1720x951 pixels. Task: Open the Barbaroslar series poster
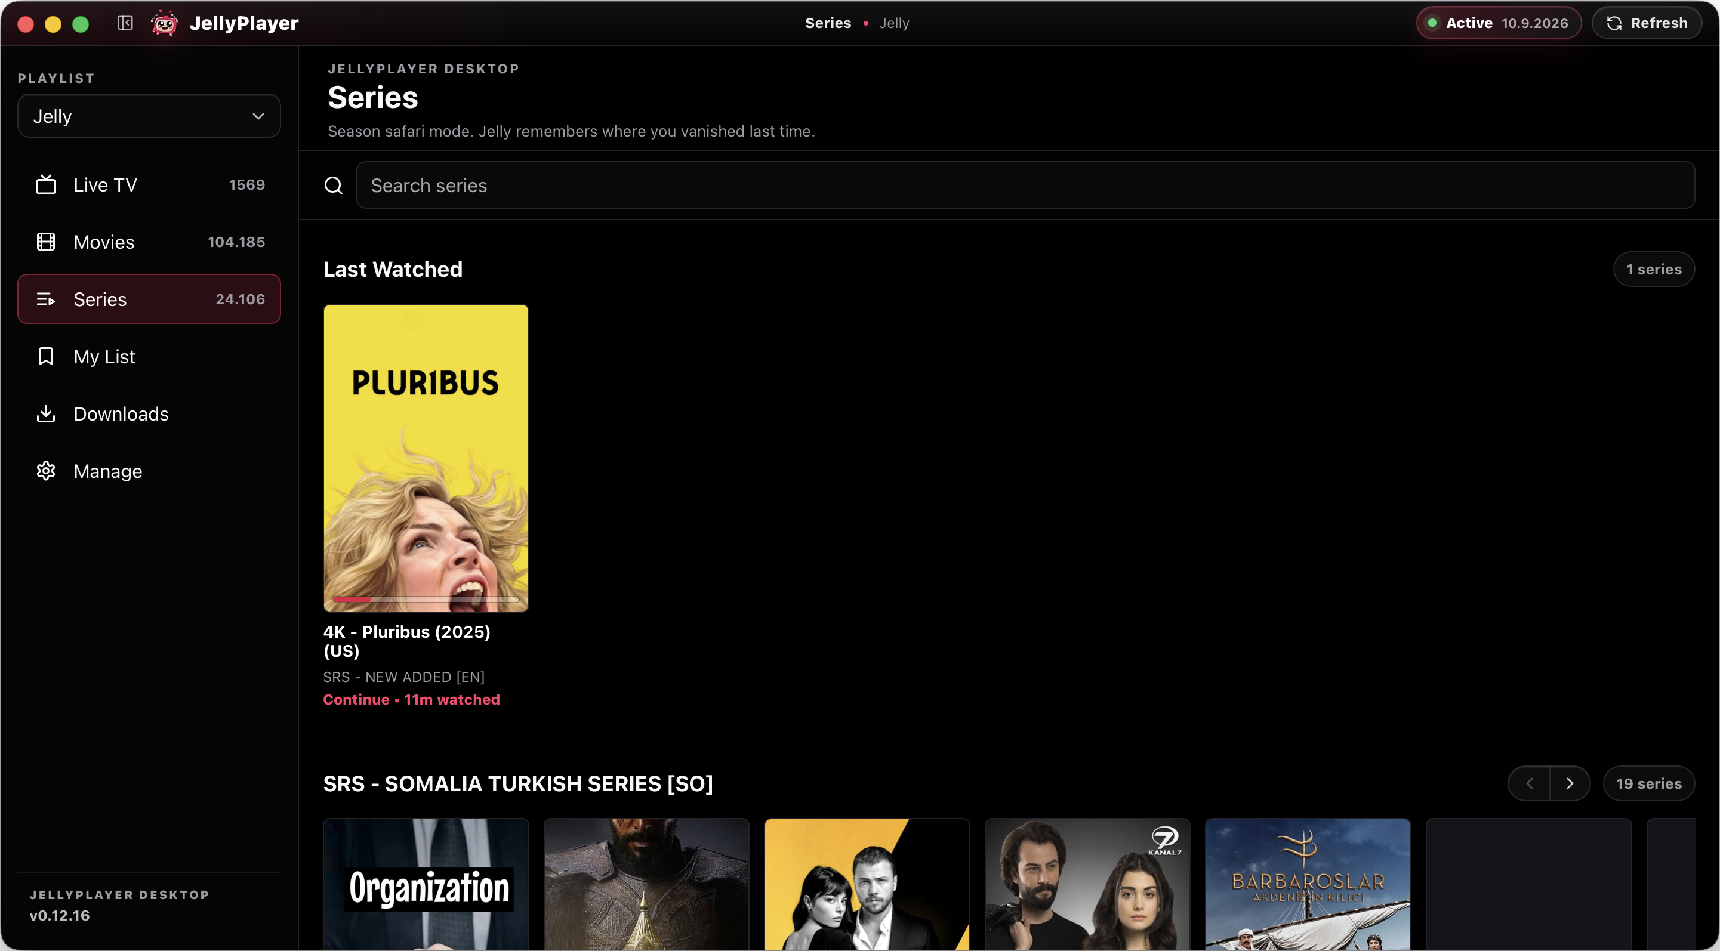1308,885
